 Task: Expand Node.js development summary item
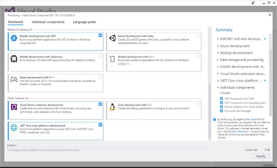pos(218,53)
